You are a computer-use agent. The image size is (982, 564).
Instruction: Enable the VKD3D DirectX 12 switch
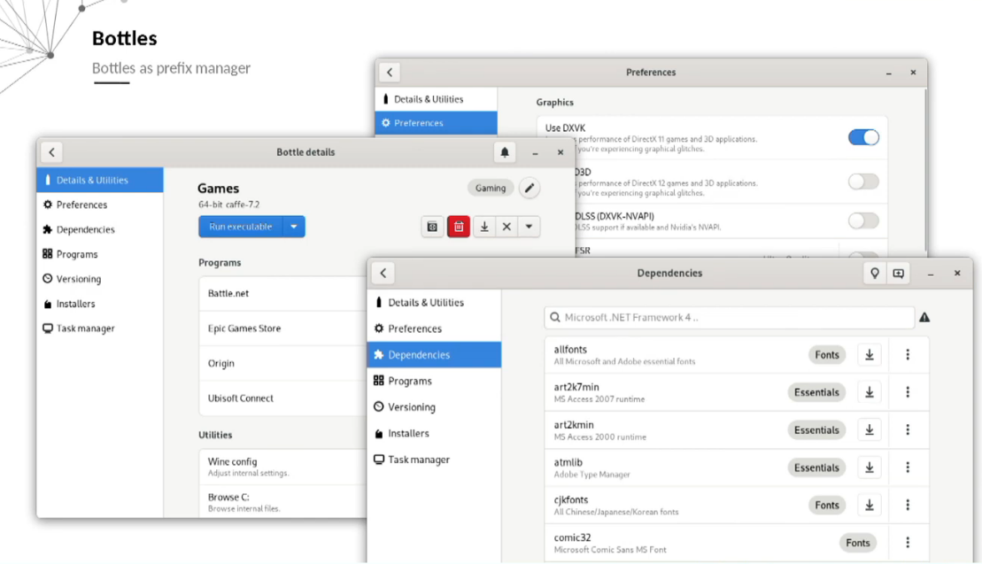[x=863, y=182]
